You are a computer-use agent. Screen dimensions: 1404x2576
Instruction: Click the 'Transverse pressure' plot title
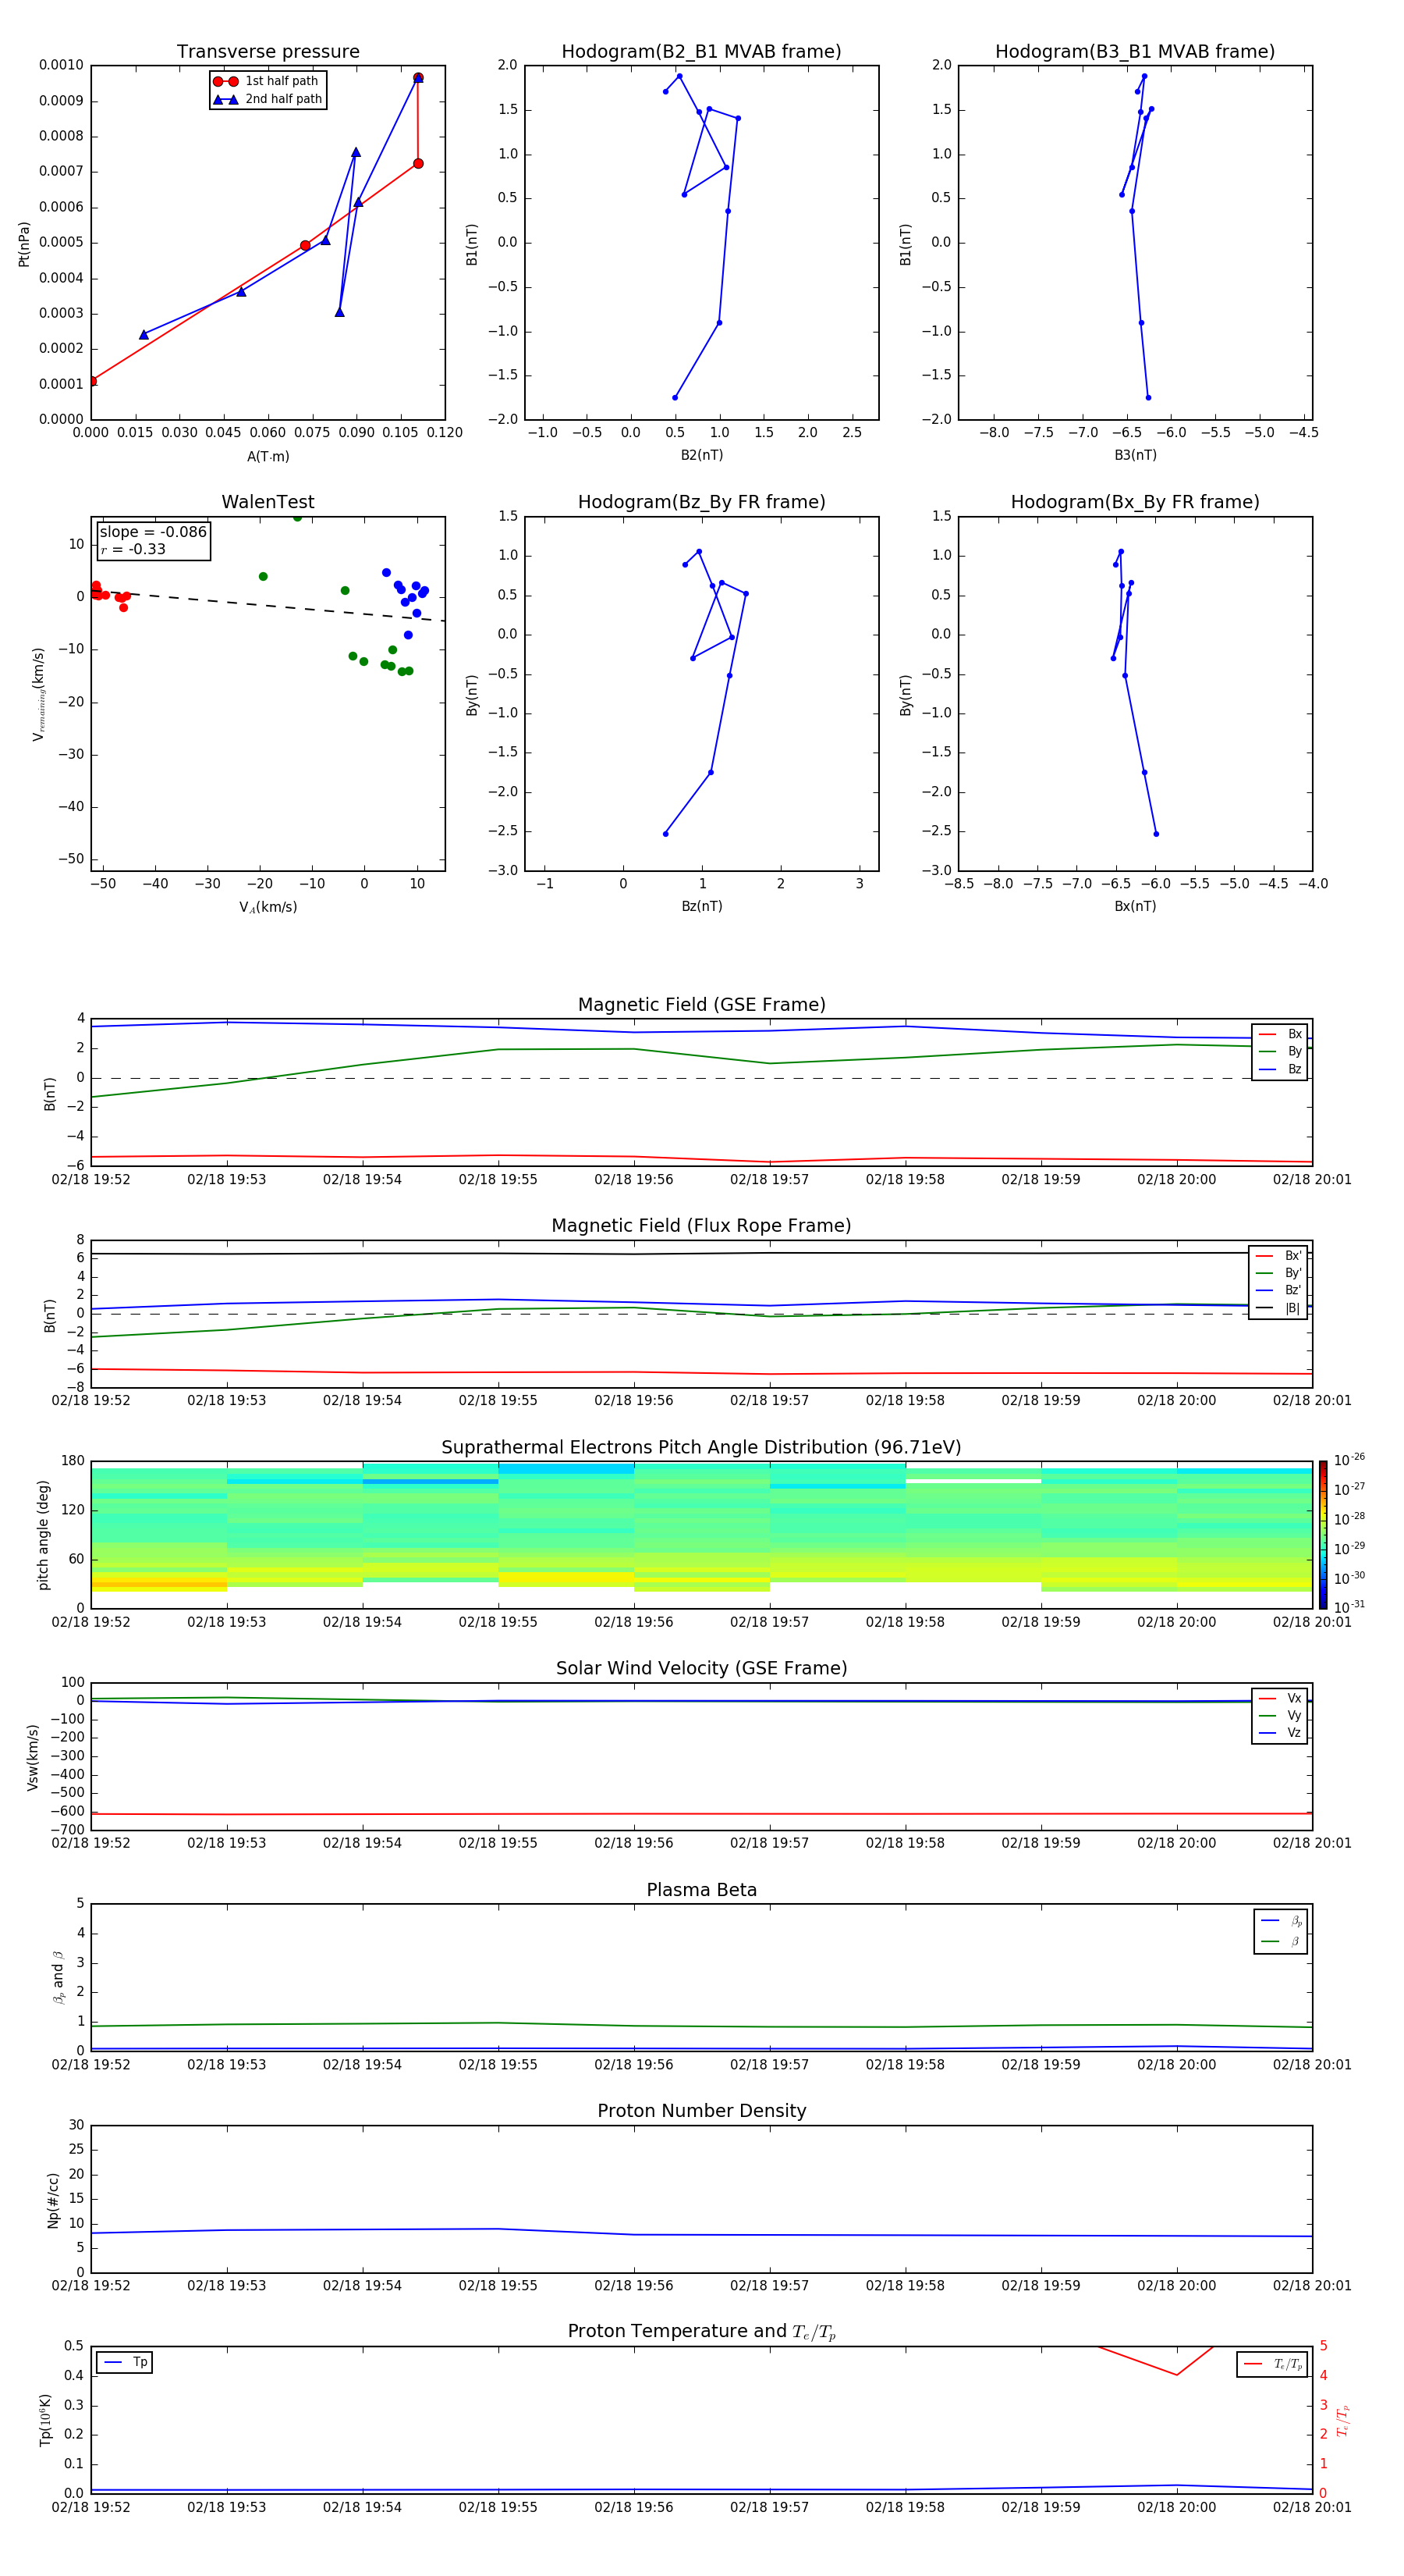click(268, 52)
